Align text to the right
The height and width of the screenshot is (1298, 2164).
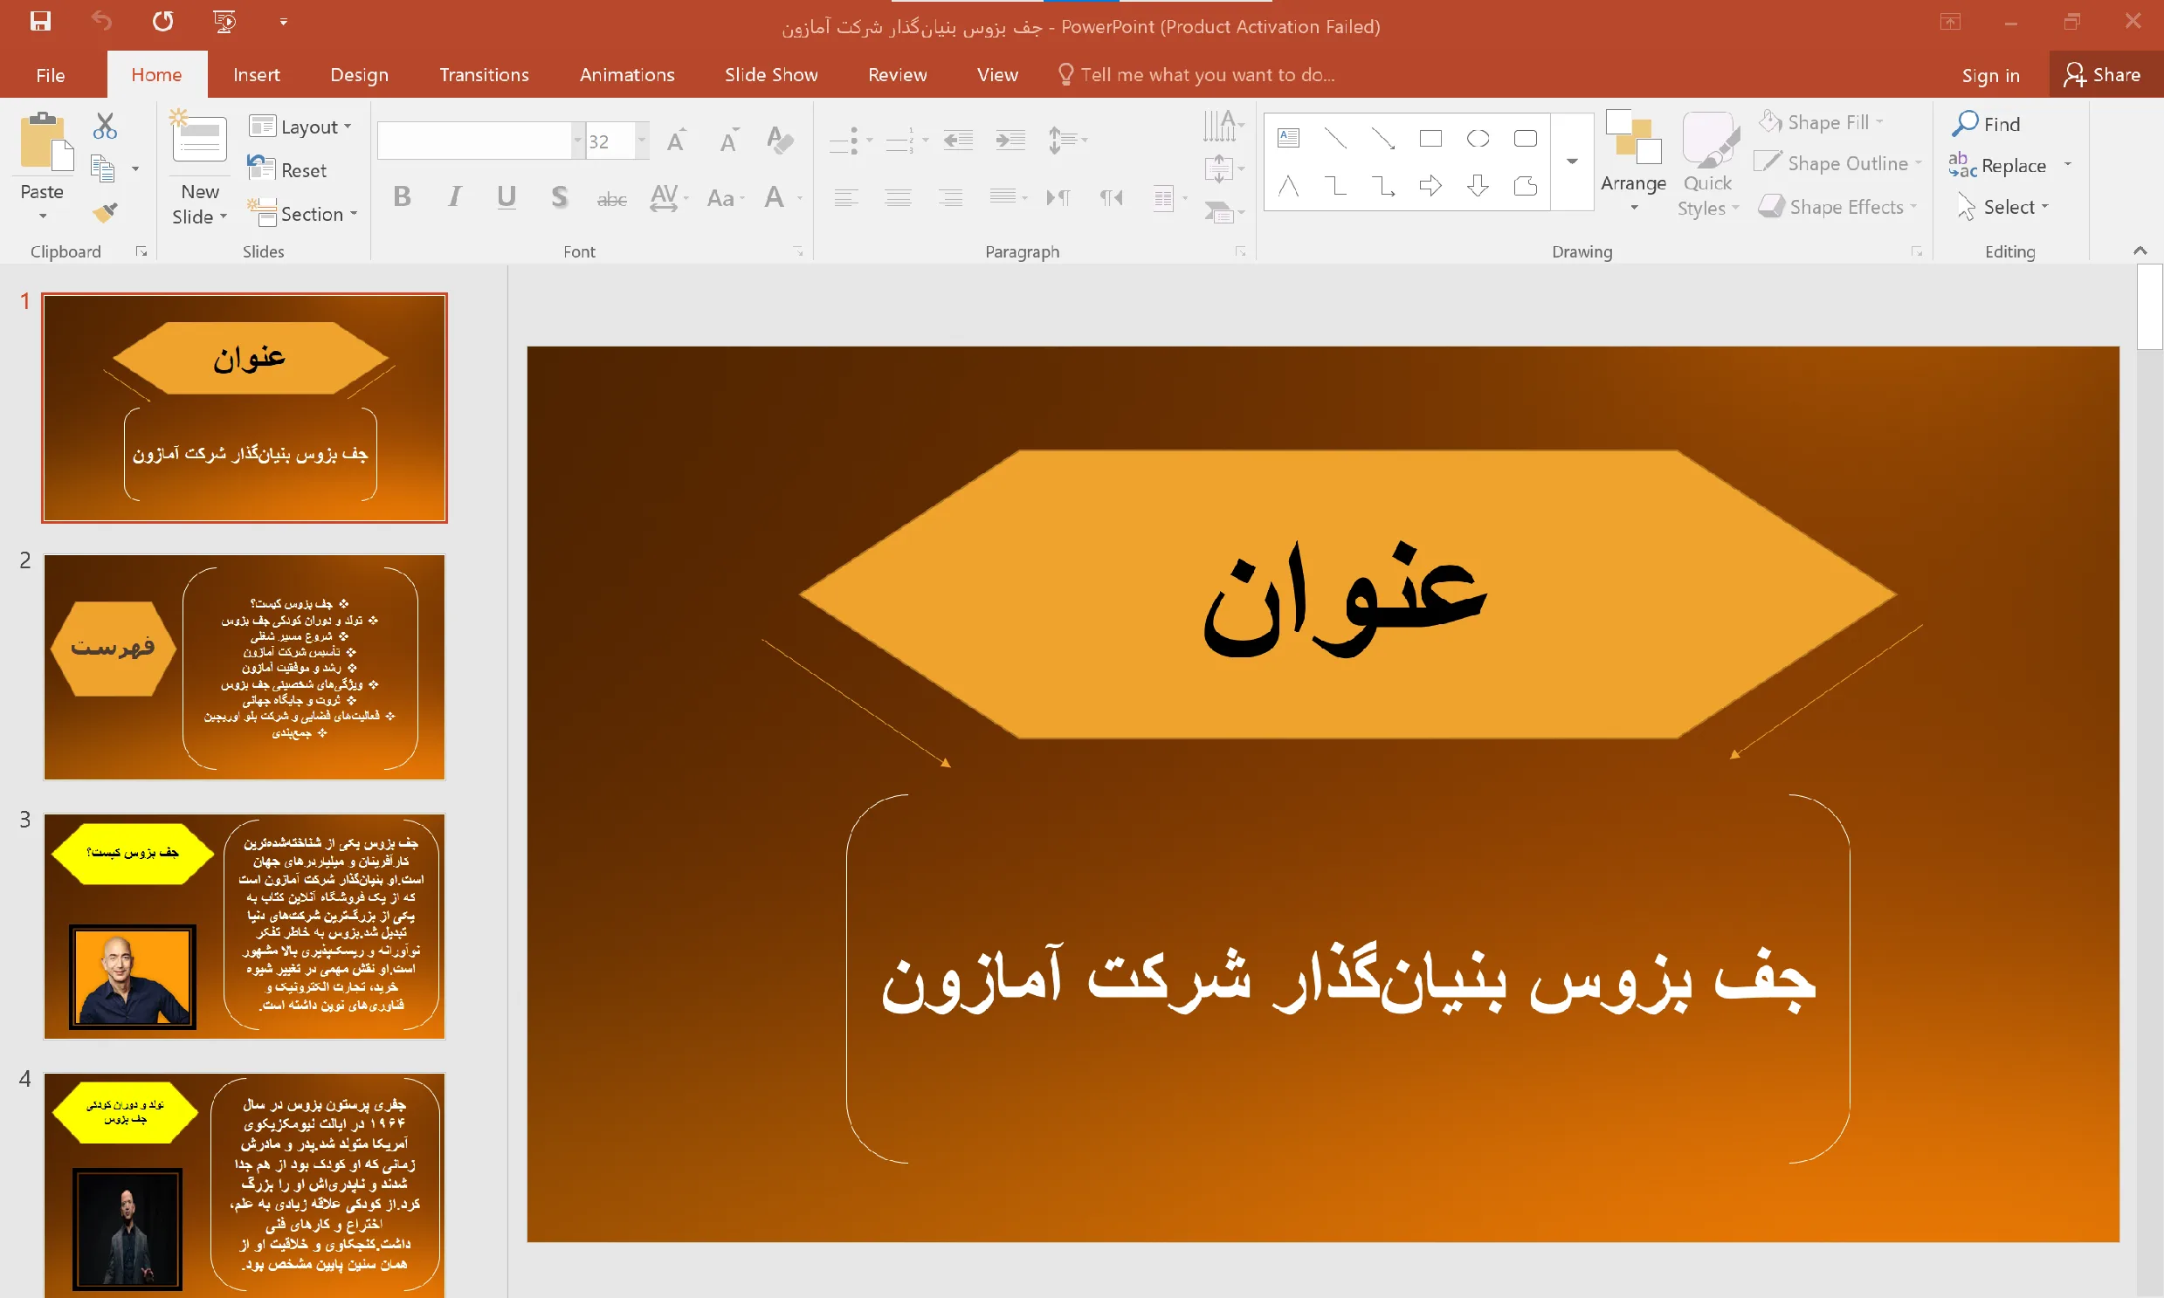click(950, 197)
